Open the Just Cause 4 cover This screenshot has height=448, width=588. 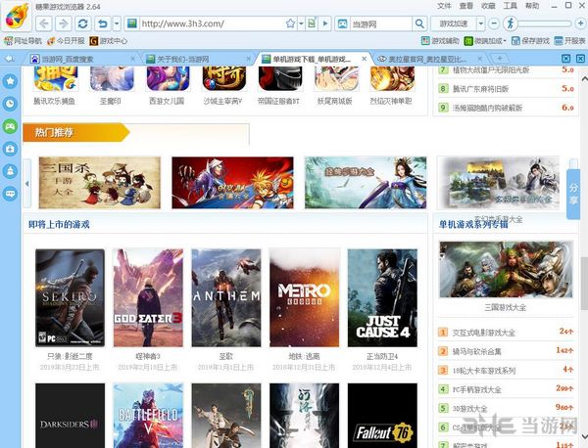click(382, 298)
